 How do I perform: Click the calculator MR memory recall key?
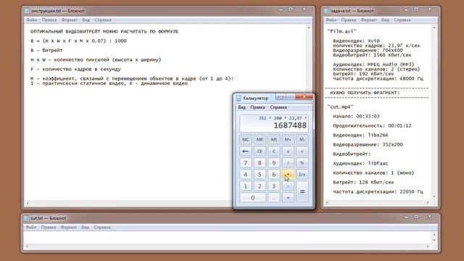(x=260, y=139)
